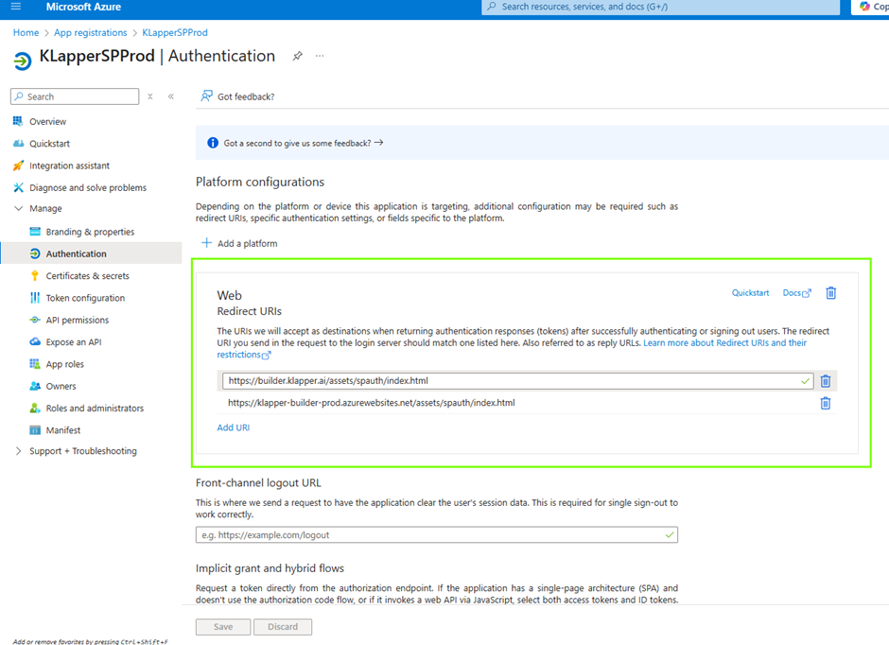889x645 pixels.
Task: Click the Quickstart cloud icon
Action: pyautogui.click(x=18, y=144)
